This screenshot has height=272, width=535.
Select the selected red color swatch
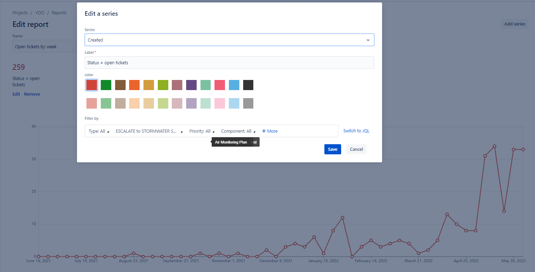pos(92,85)
